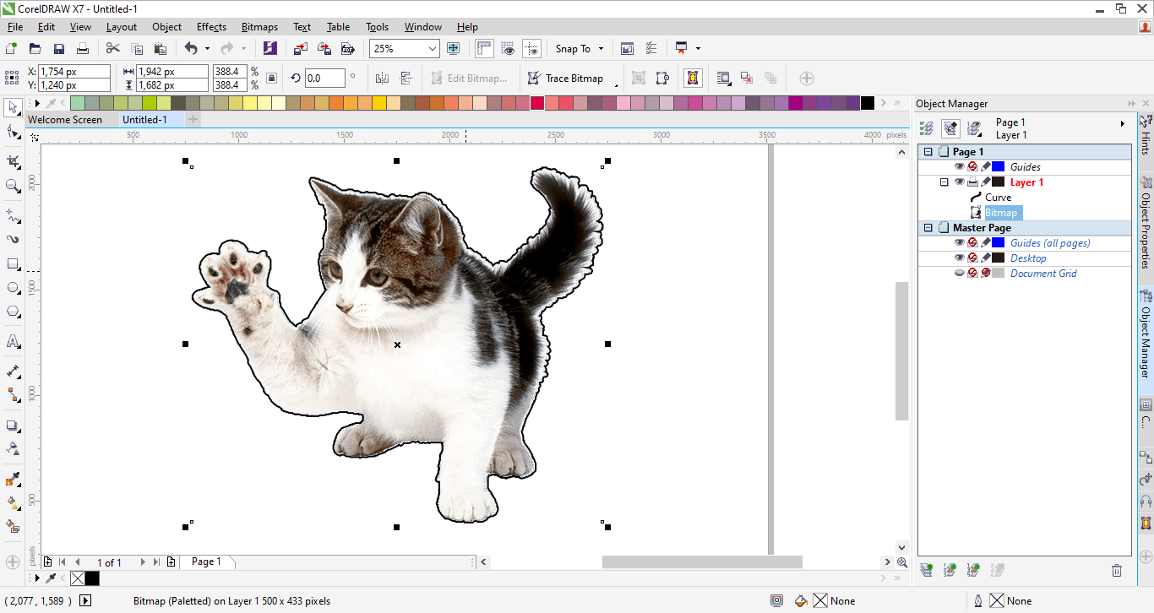Click the Export icon
Screen dimensions: 1154x613
coord(324,49)
